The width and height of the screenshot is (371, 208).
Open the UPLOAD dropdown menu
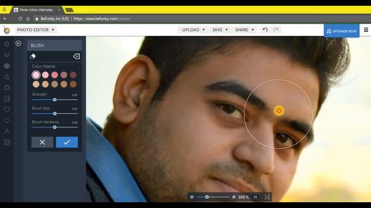pos(193,29)
